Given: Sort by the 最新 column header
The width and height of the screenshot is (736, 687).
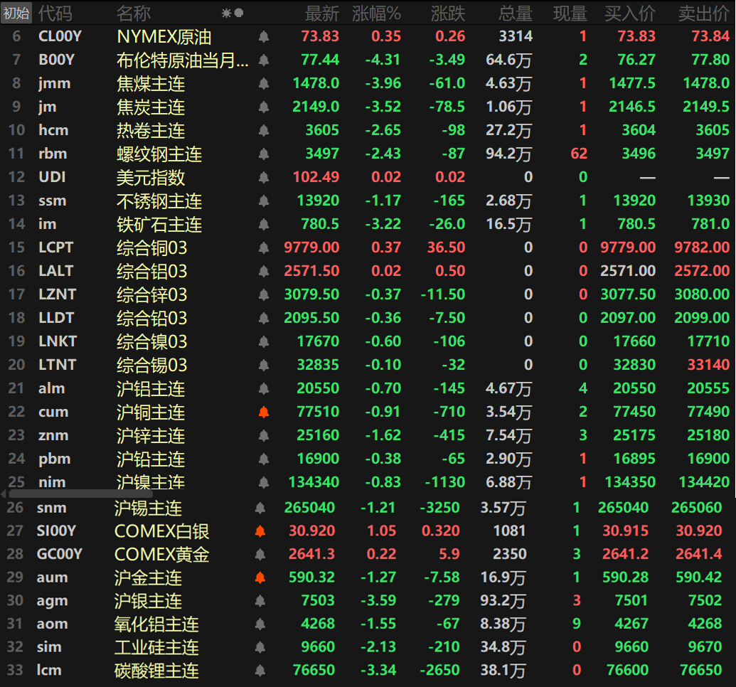Looking at the screenshot, I should (321, 13).
